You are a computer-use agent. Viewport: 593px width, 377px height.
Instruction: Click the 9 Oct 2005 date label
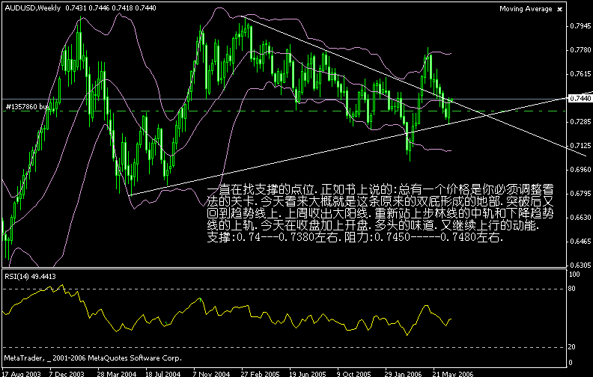coord(354,373)
